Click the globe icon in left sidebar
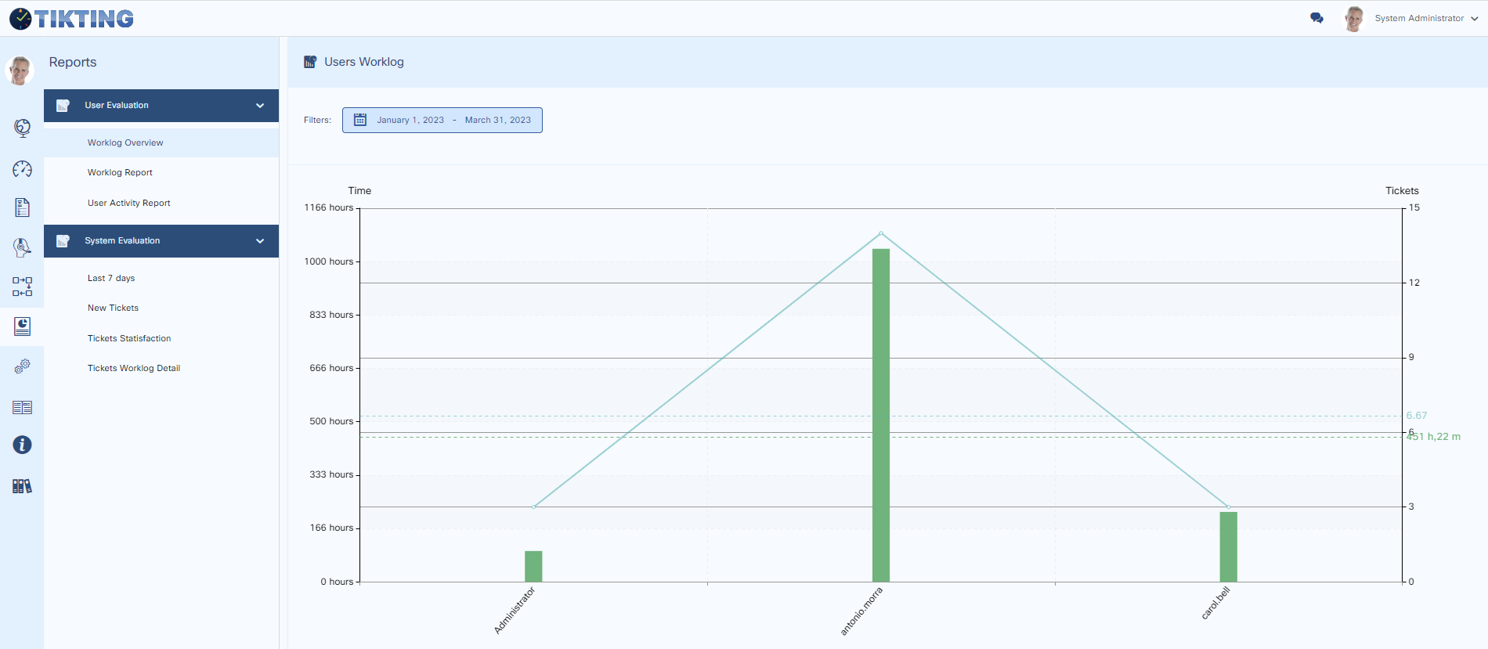Viewport: 1488px width, 649px height. pyautogui.click(x=22, y=128)
